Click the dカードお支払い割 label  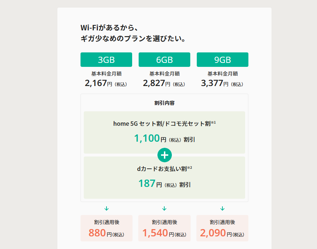tap(162, 169)
